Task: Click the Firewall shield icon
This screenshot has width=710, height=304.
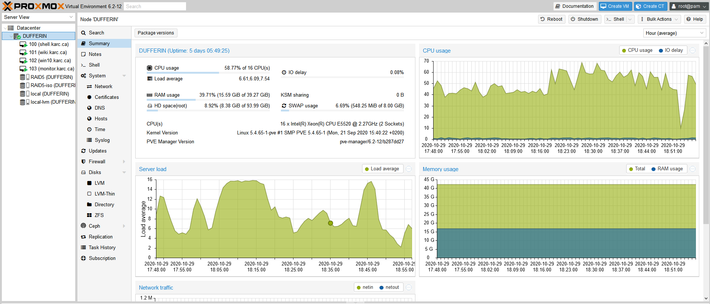Action: point(83,161)
